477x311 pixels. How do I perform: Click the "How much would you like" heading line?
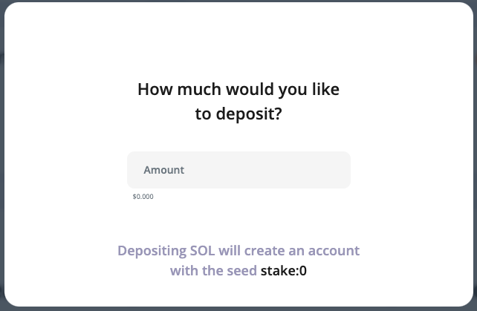pos(238,90)
